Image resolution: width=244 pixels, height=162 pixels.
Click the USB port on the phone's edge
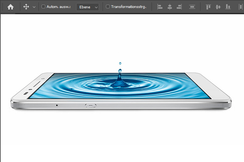[90, 105]
